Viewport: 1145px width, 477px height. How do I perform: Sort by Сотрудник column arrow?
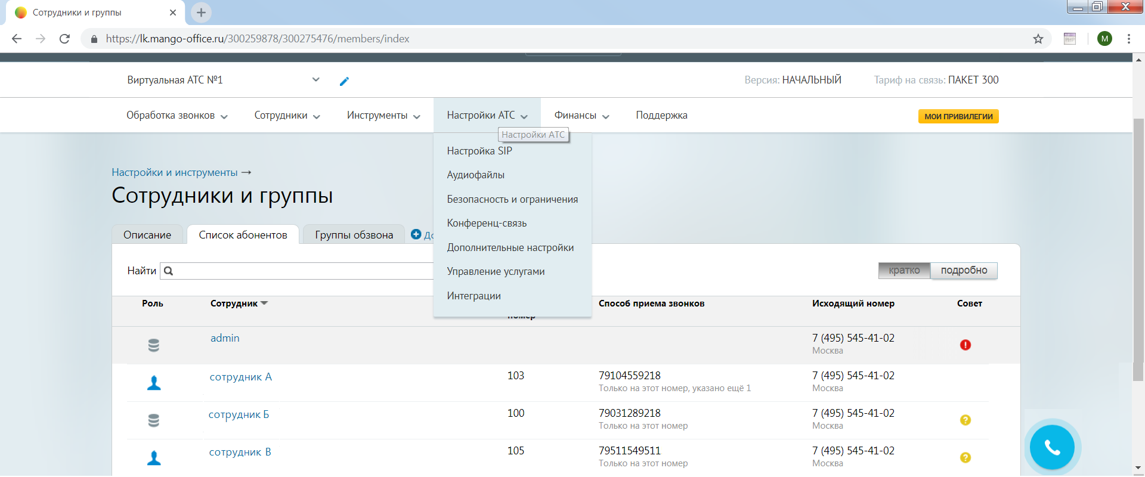(264, 303)
